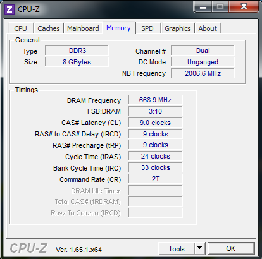Viewport: 262px width, 259px height.
Task: Click the 'RAS# to CAS# Delay (tRCD)' label
Action: (78, 134)
